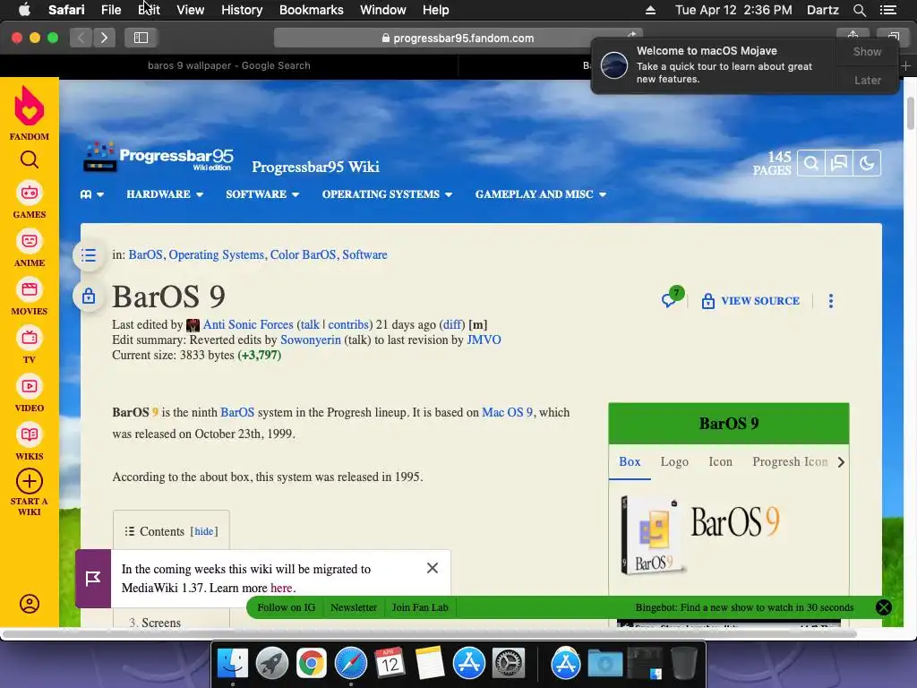Open the JMVO user link

click(484, 340)
